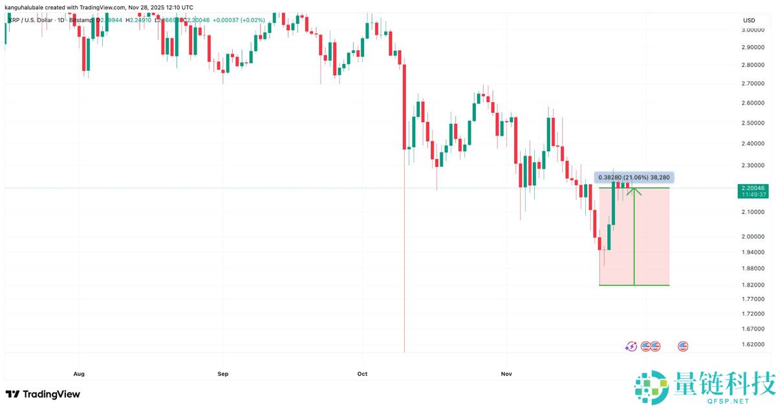Viewport: 776px width, 408px height.
Task: Click the TradingView logo in bottom left corner
Action: pyautogui.click(x=13, y=394)
